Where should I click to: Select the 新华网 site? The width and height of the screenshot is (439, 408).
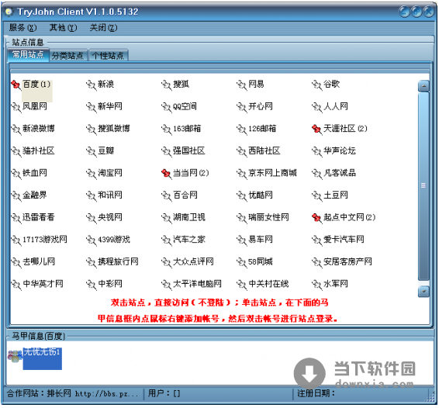click(110, 106)
